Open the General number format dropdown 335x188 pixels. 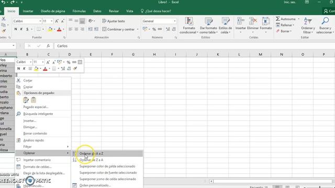[174, 21]
